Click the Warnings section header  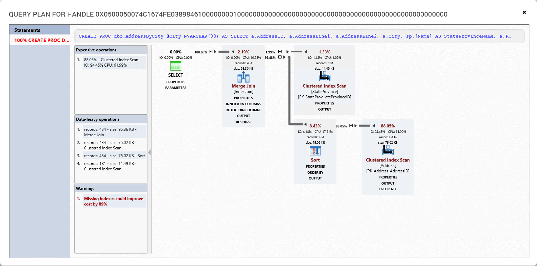(x=111, y=188)
